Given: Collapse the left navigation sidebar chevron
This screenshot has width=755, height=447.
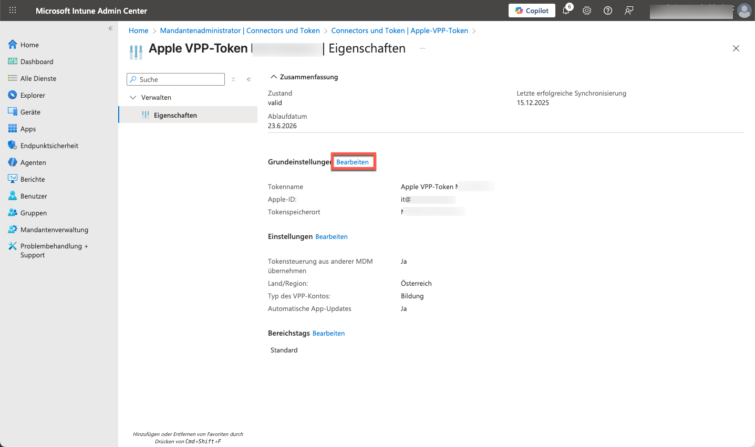Looking at the screenshot, I should (x=110, y=28).
